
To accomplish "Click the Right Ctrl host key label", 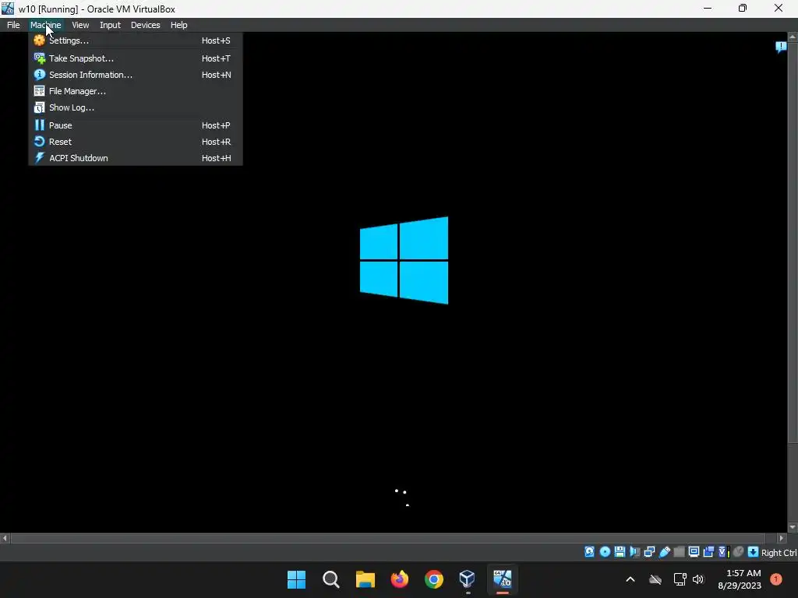I will [x=779, y=552].
